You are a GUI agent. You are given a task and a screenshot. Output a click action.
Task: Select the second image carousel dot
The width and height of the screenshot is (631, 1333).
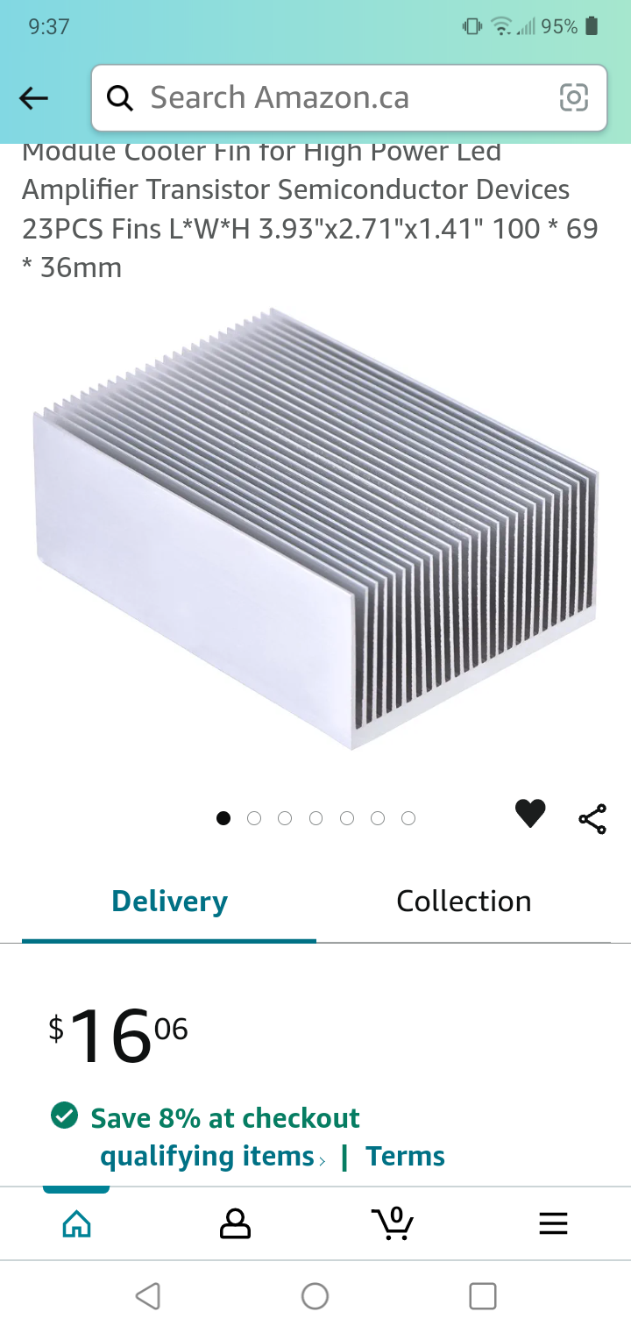[254, 818]
